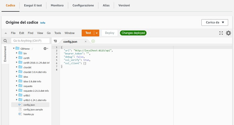The image size is (234, 125).
Task: Click the ssl_client line in editor
Action: click(x=75, y=63)
